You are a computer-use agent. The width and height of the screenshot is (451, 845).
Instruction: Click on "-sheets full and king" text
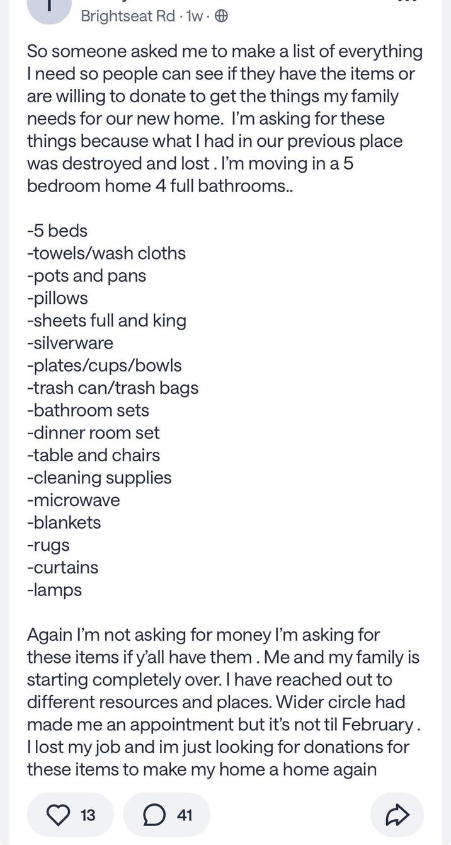point(106,321)
